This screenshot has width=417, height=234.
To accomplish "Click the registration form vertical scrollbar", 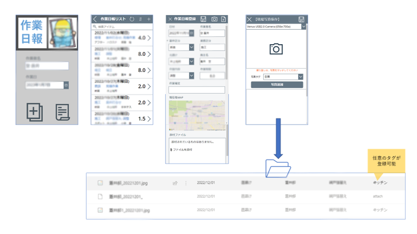I will pyautogui.click(x=227, y=53).
